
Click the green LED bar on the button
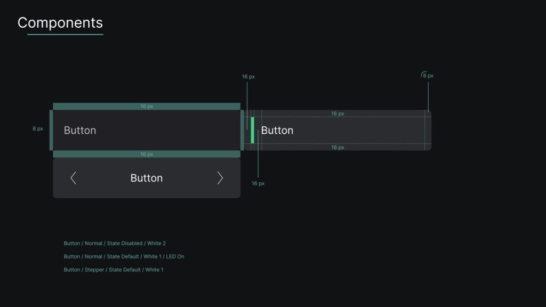(252, 130)
